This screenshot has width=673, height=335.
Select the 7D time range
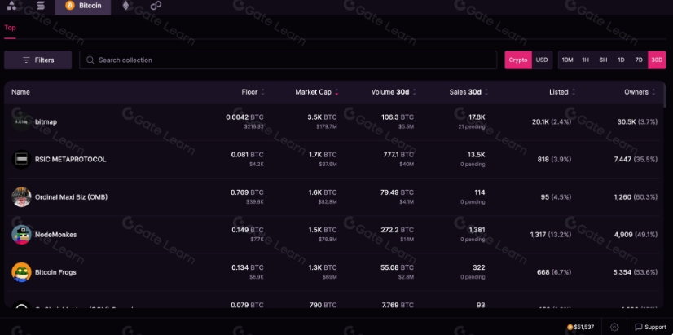639,60
